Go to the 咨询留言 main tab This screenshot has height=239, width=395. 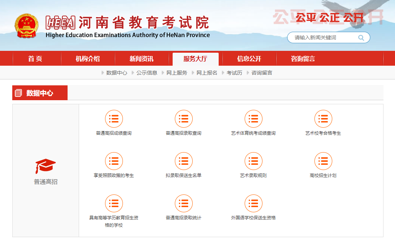pyautogui.click(x=303, y=59)
